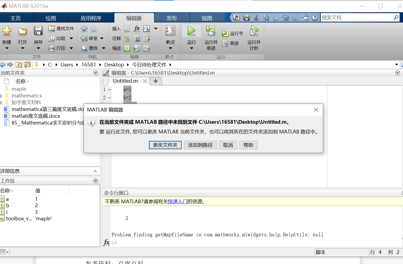Open the address bar history dropdown
Screen dimensions: 403x264
pos(397,65)
